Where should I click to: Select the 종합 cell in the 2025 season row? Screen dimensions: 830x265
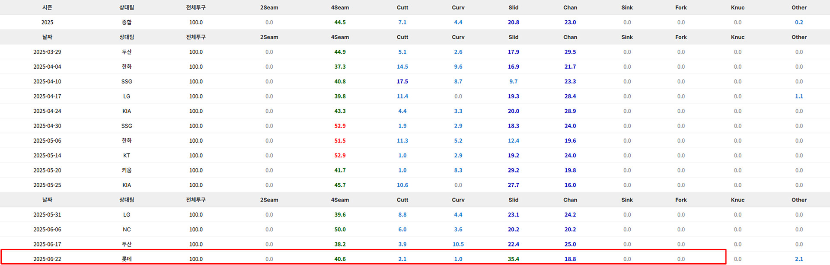(x=127, y=22)
